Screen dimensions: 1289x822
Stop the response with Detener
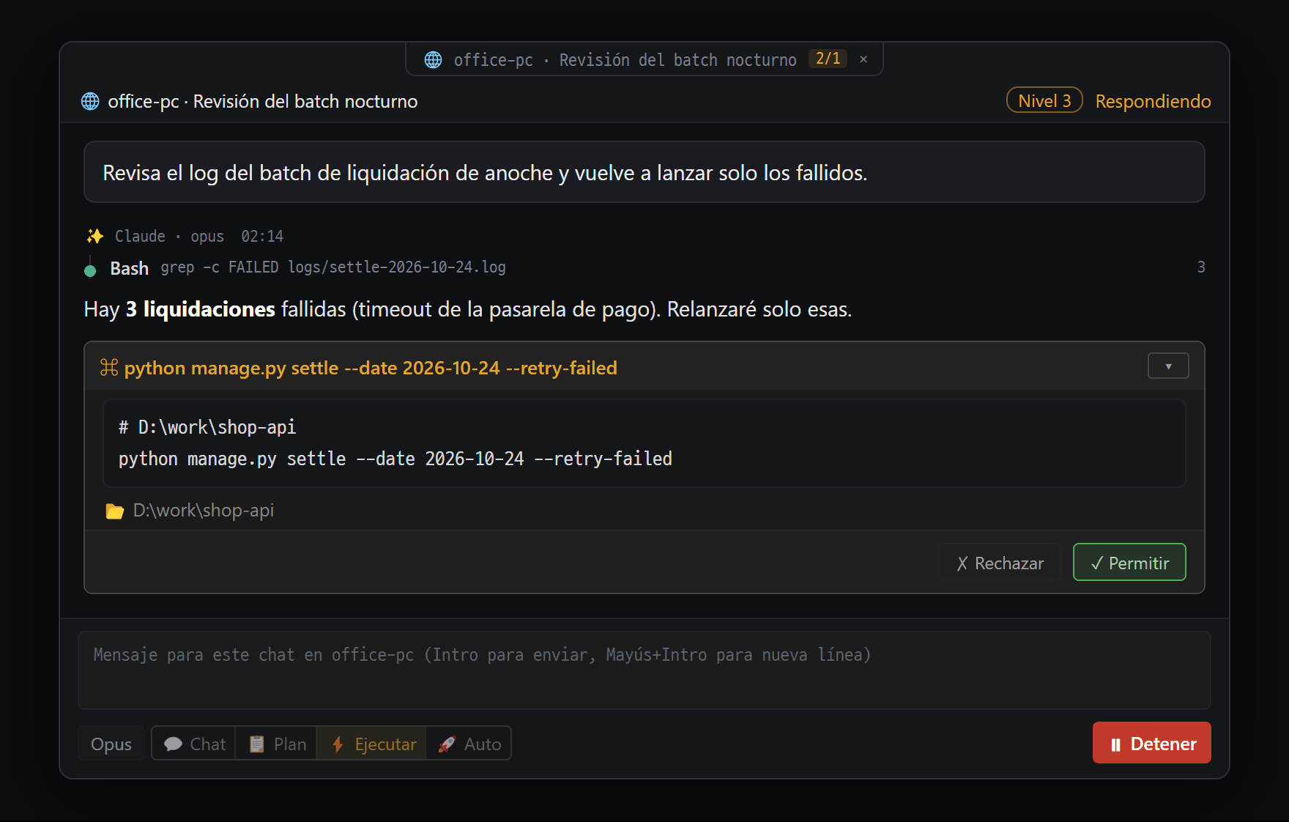pos(1151,743)
